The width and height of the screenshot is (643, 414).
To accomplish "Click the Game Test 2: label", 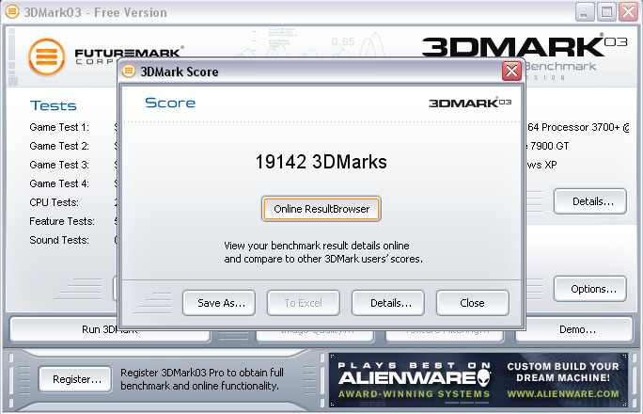I will coord(59,146).
